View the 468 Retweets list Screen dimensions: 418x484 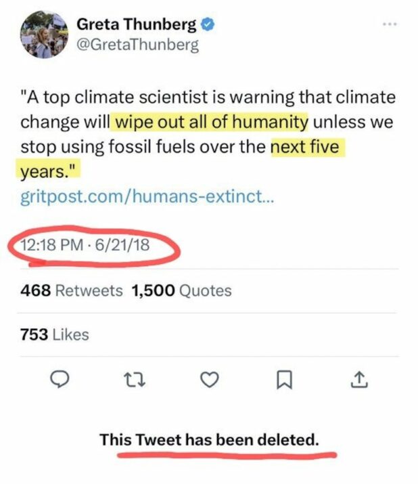71,291
